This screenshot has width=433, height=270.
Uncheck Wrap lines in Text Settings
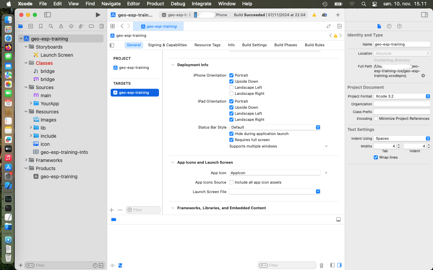(x=376, y=157)
